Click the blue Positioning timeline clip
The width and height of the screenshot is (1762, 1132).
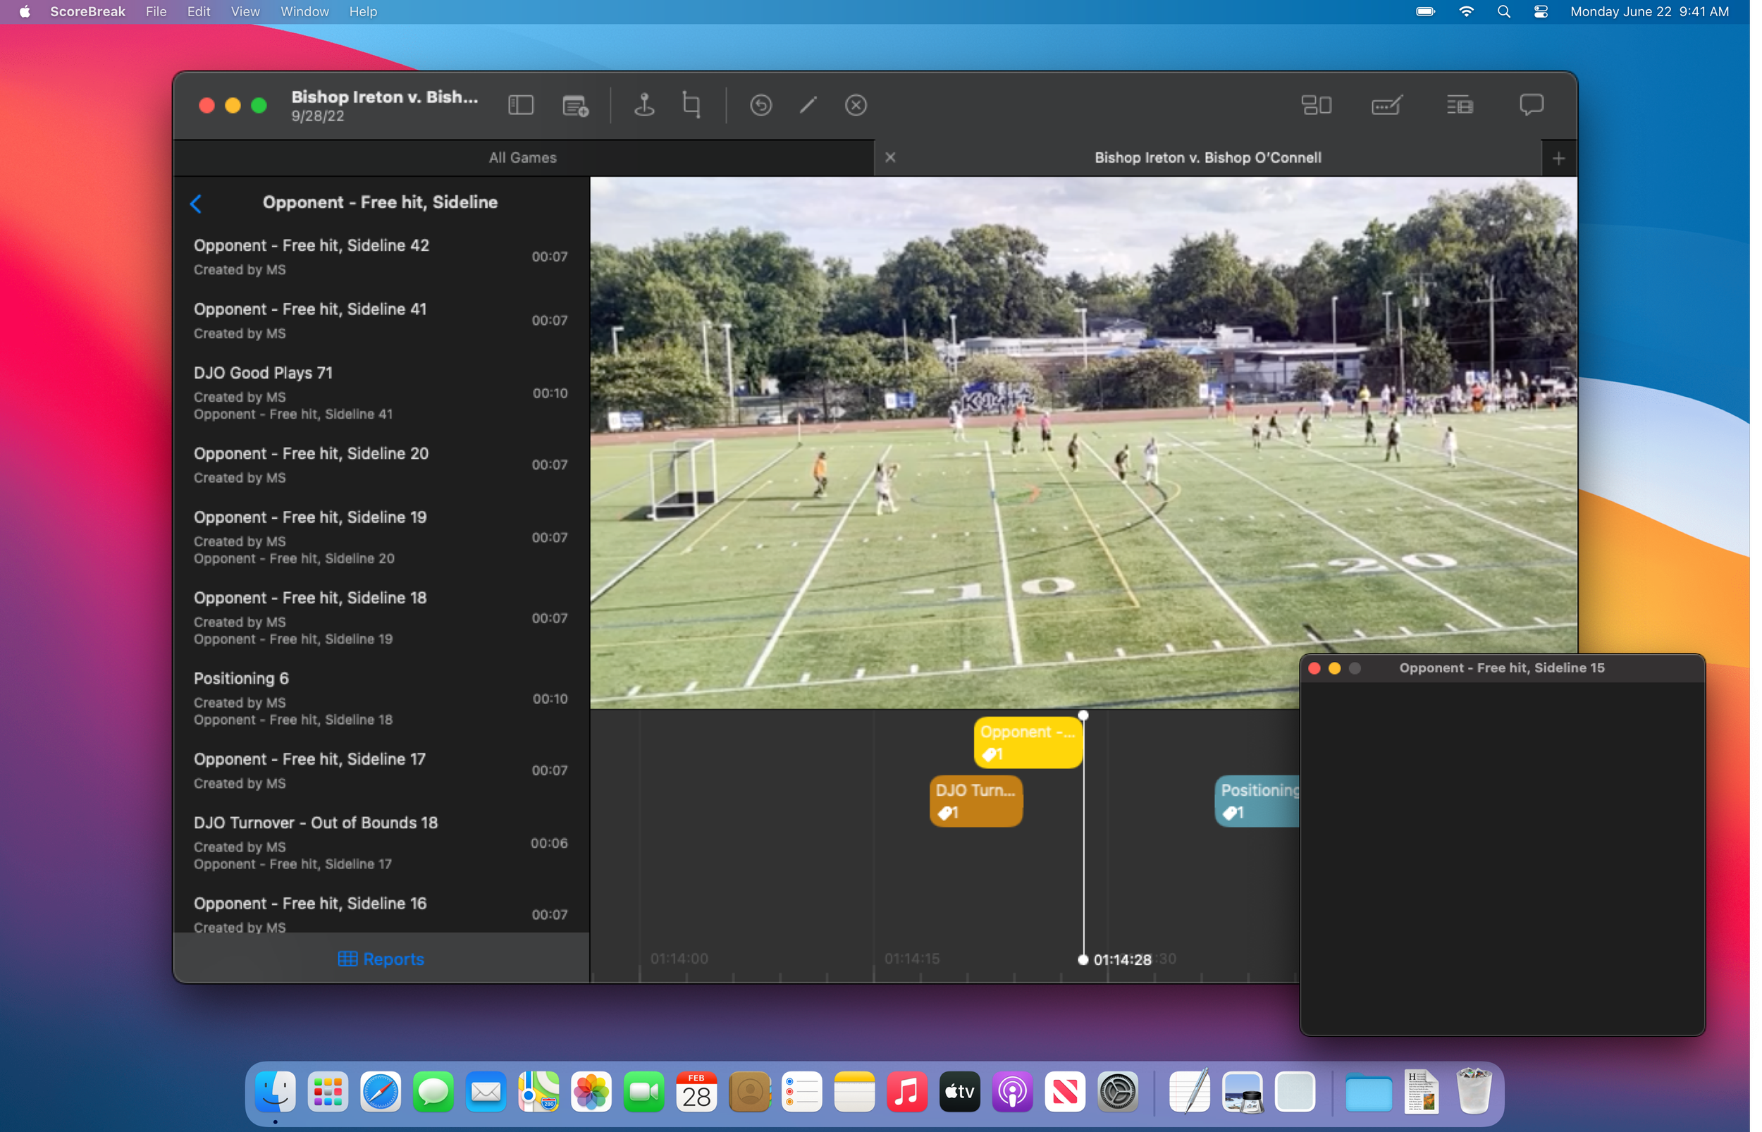(1257, 801)
